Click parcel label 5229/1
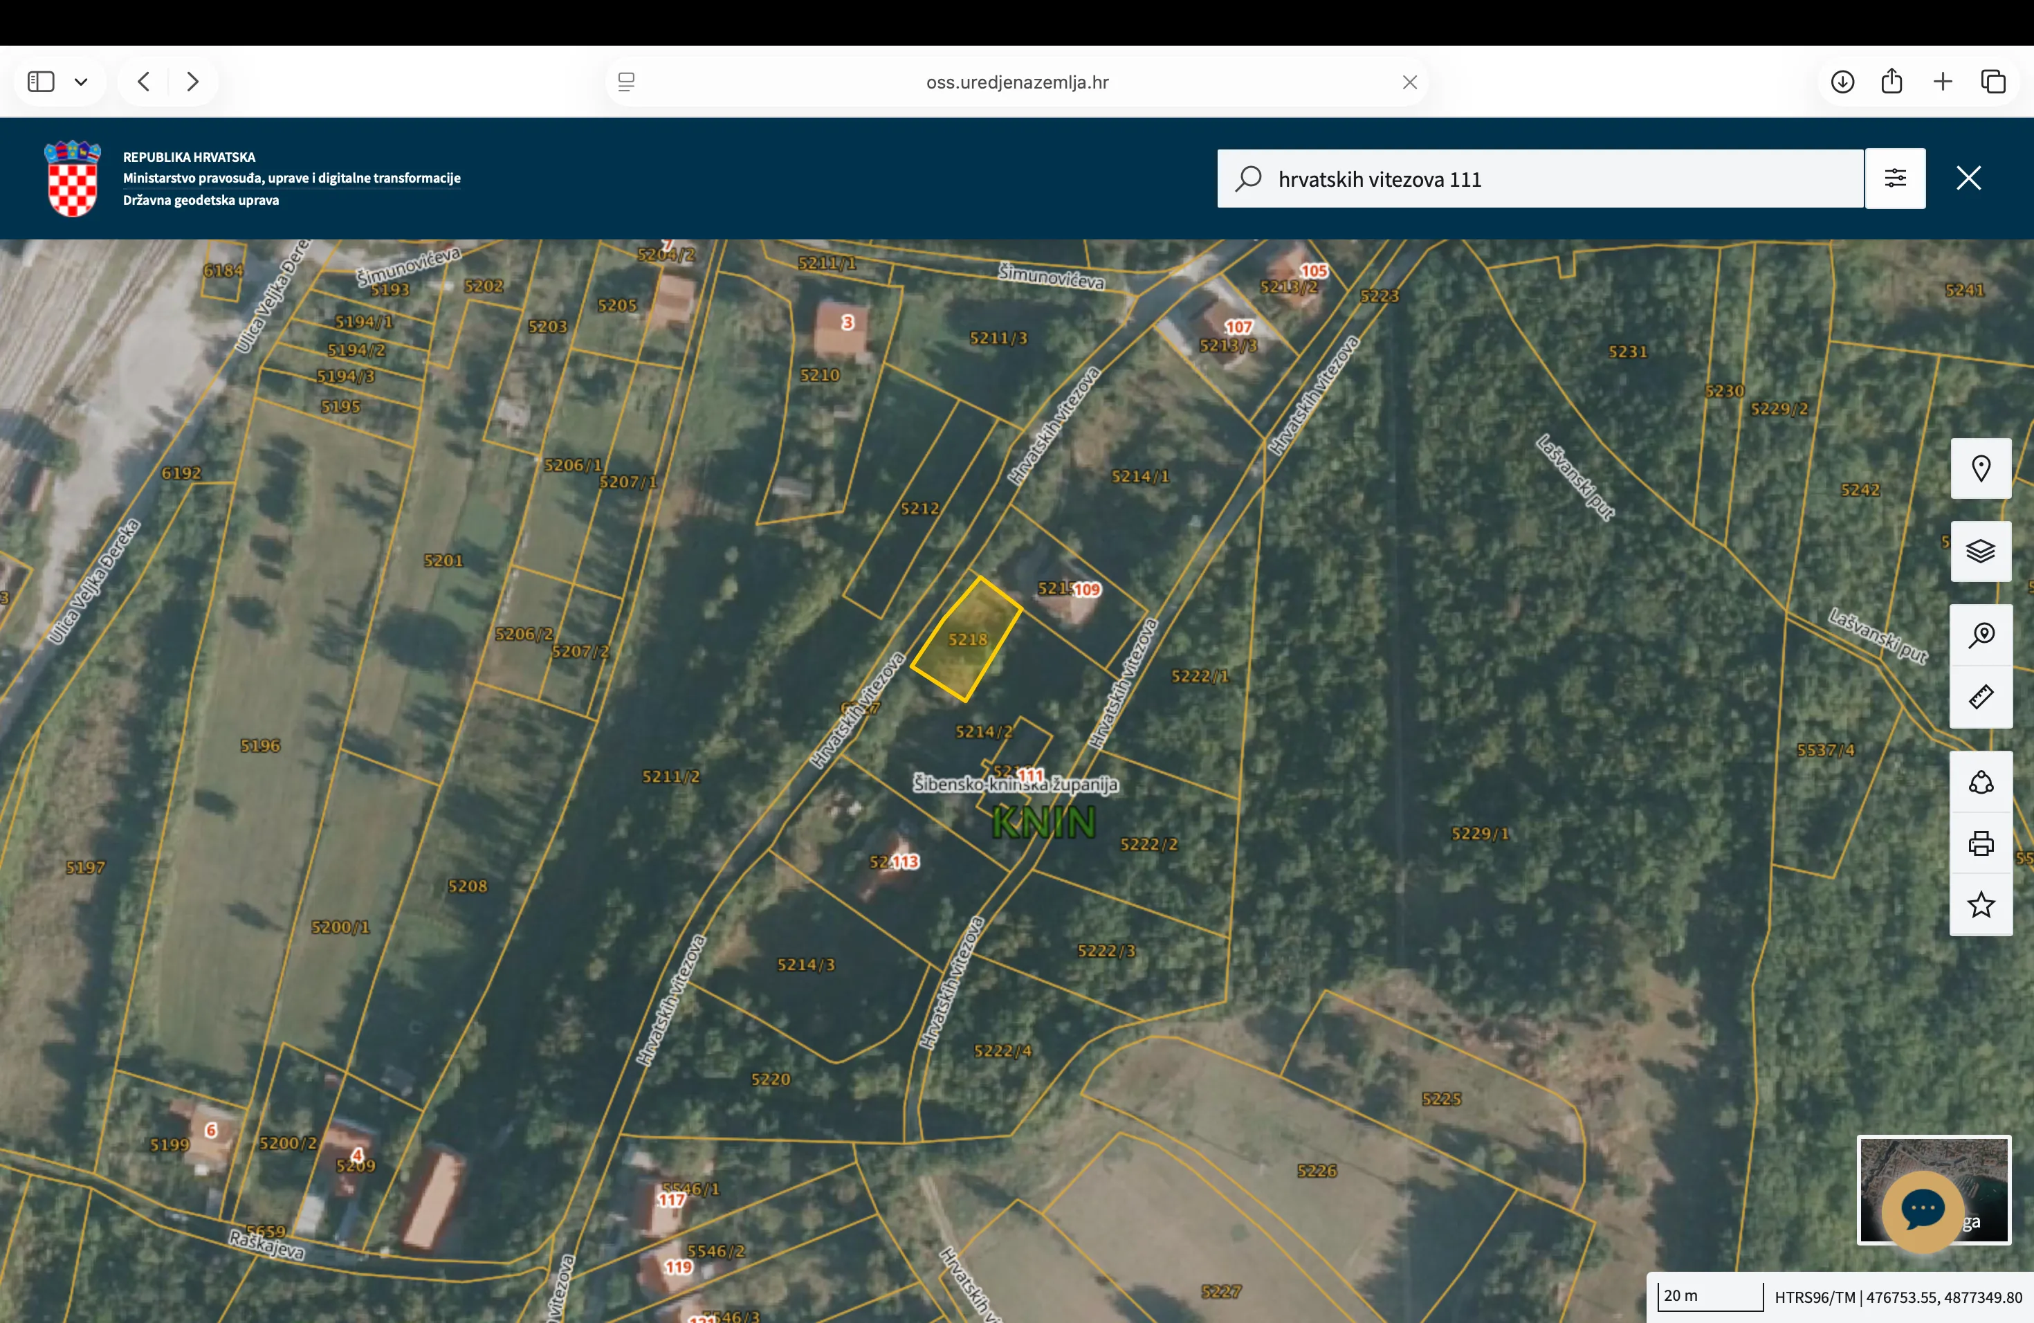 pos(1481,833)
